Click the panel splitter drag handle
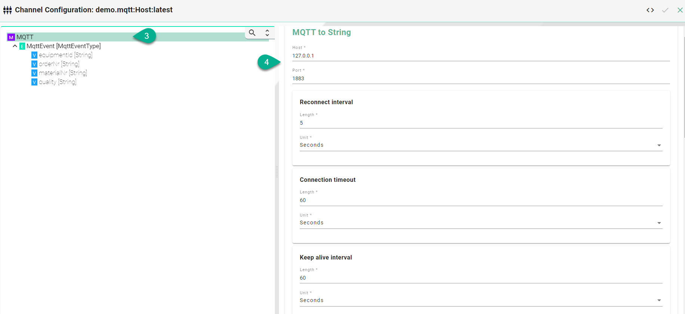 pyautogui.click(x=277, y=172)
